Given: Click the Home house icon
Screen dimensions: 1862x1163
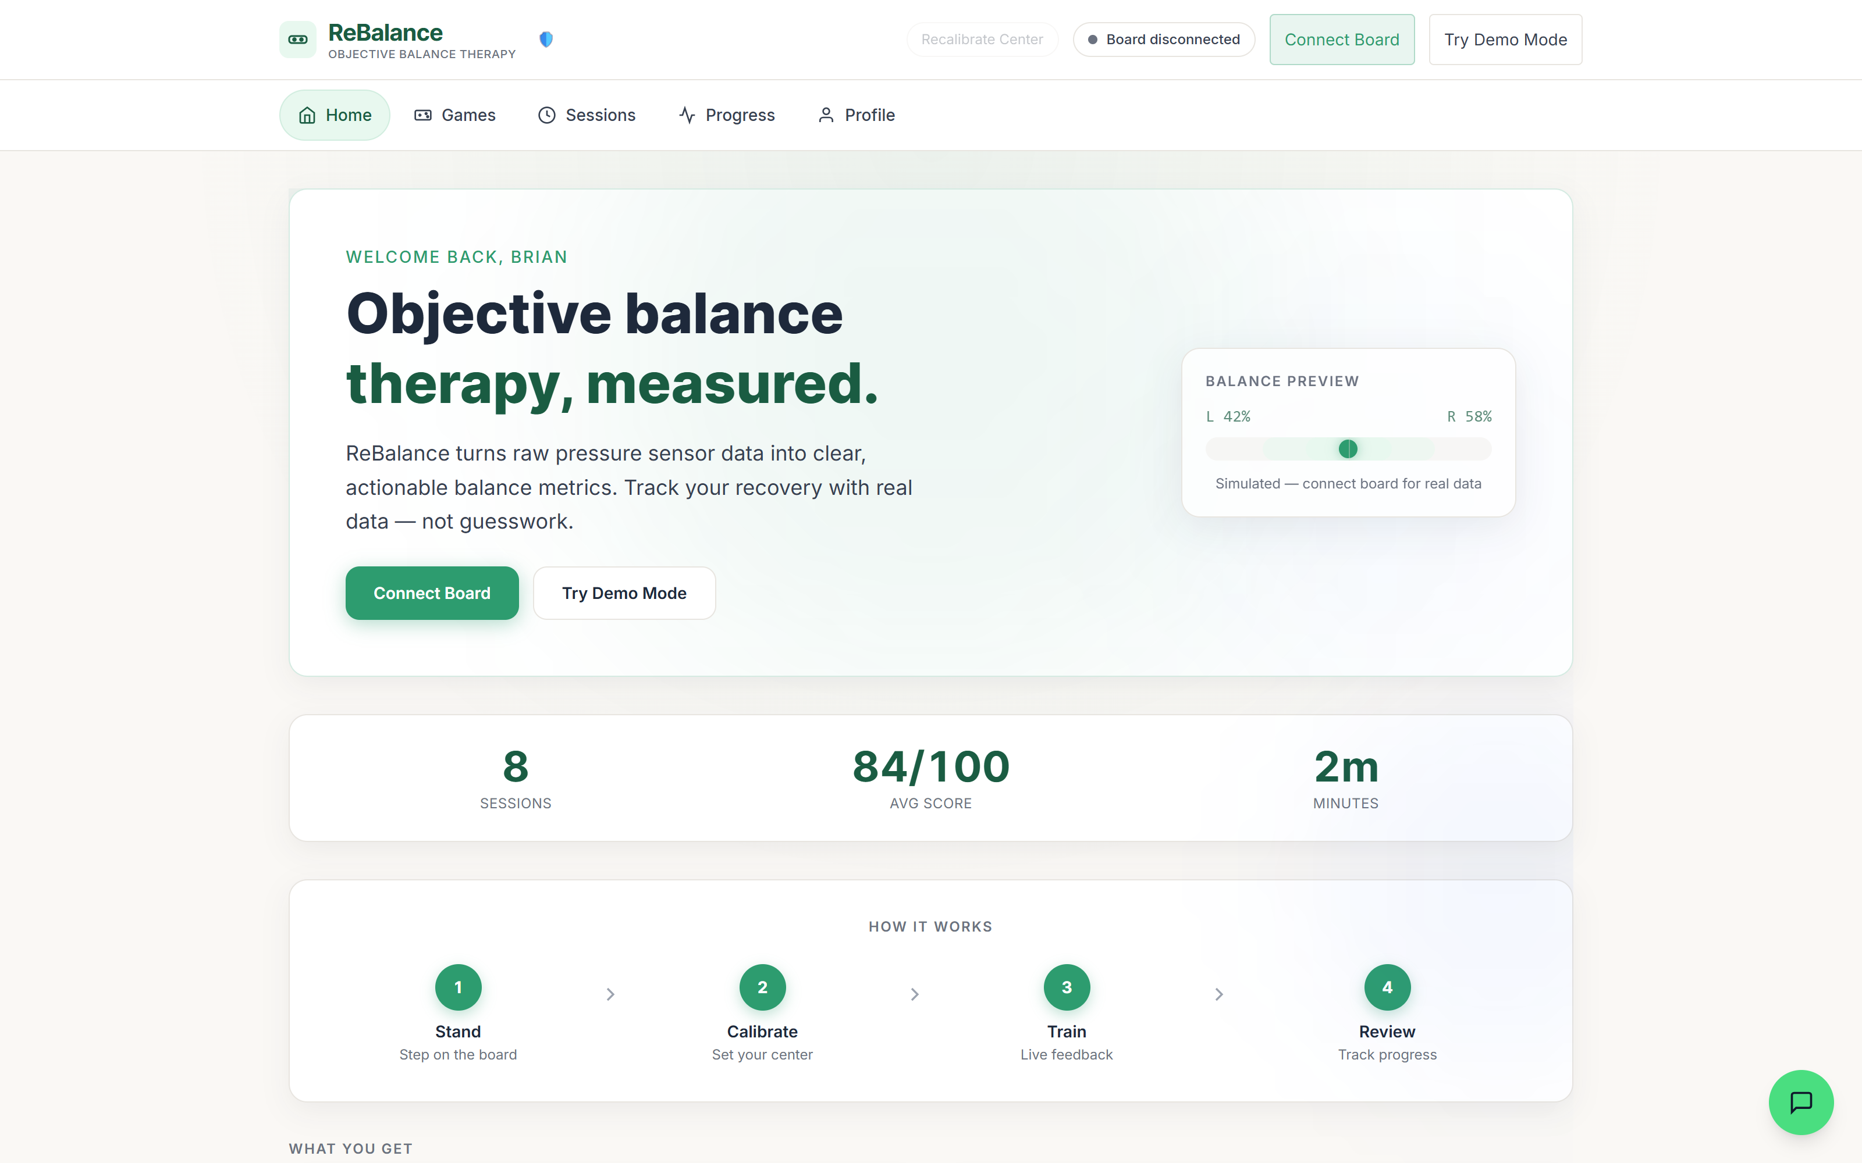Looking at the screenshot, I should (307, 115).
